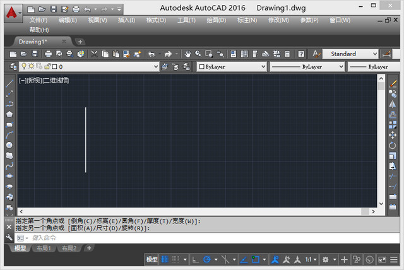Screen dimensions: 404x270
Task: Click the Undo arrow in Standard toolbar
Action: point(151,54)
